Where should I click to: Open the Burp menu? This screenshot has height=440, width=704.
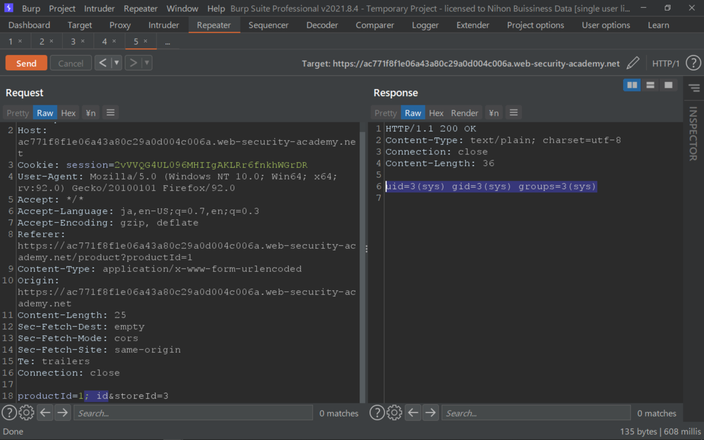pos(31,9)
